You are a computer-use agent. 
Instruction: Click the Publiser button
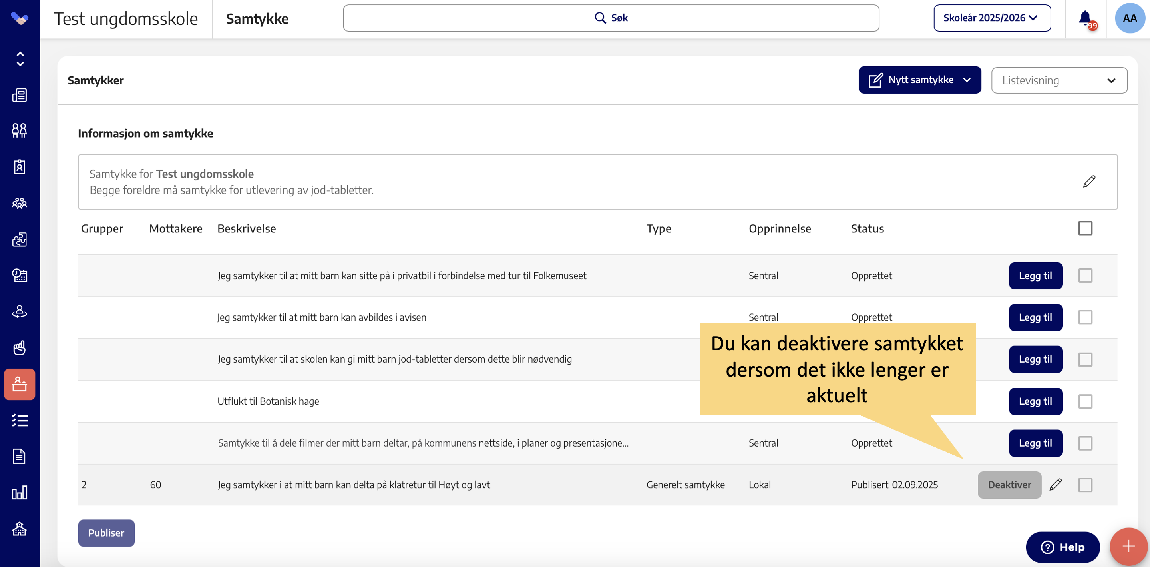106,533
